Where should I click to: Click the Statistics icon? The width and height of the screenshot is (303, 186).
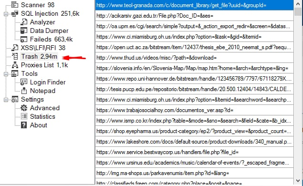tap(24, 116)
